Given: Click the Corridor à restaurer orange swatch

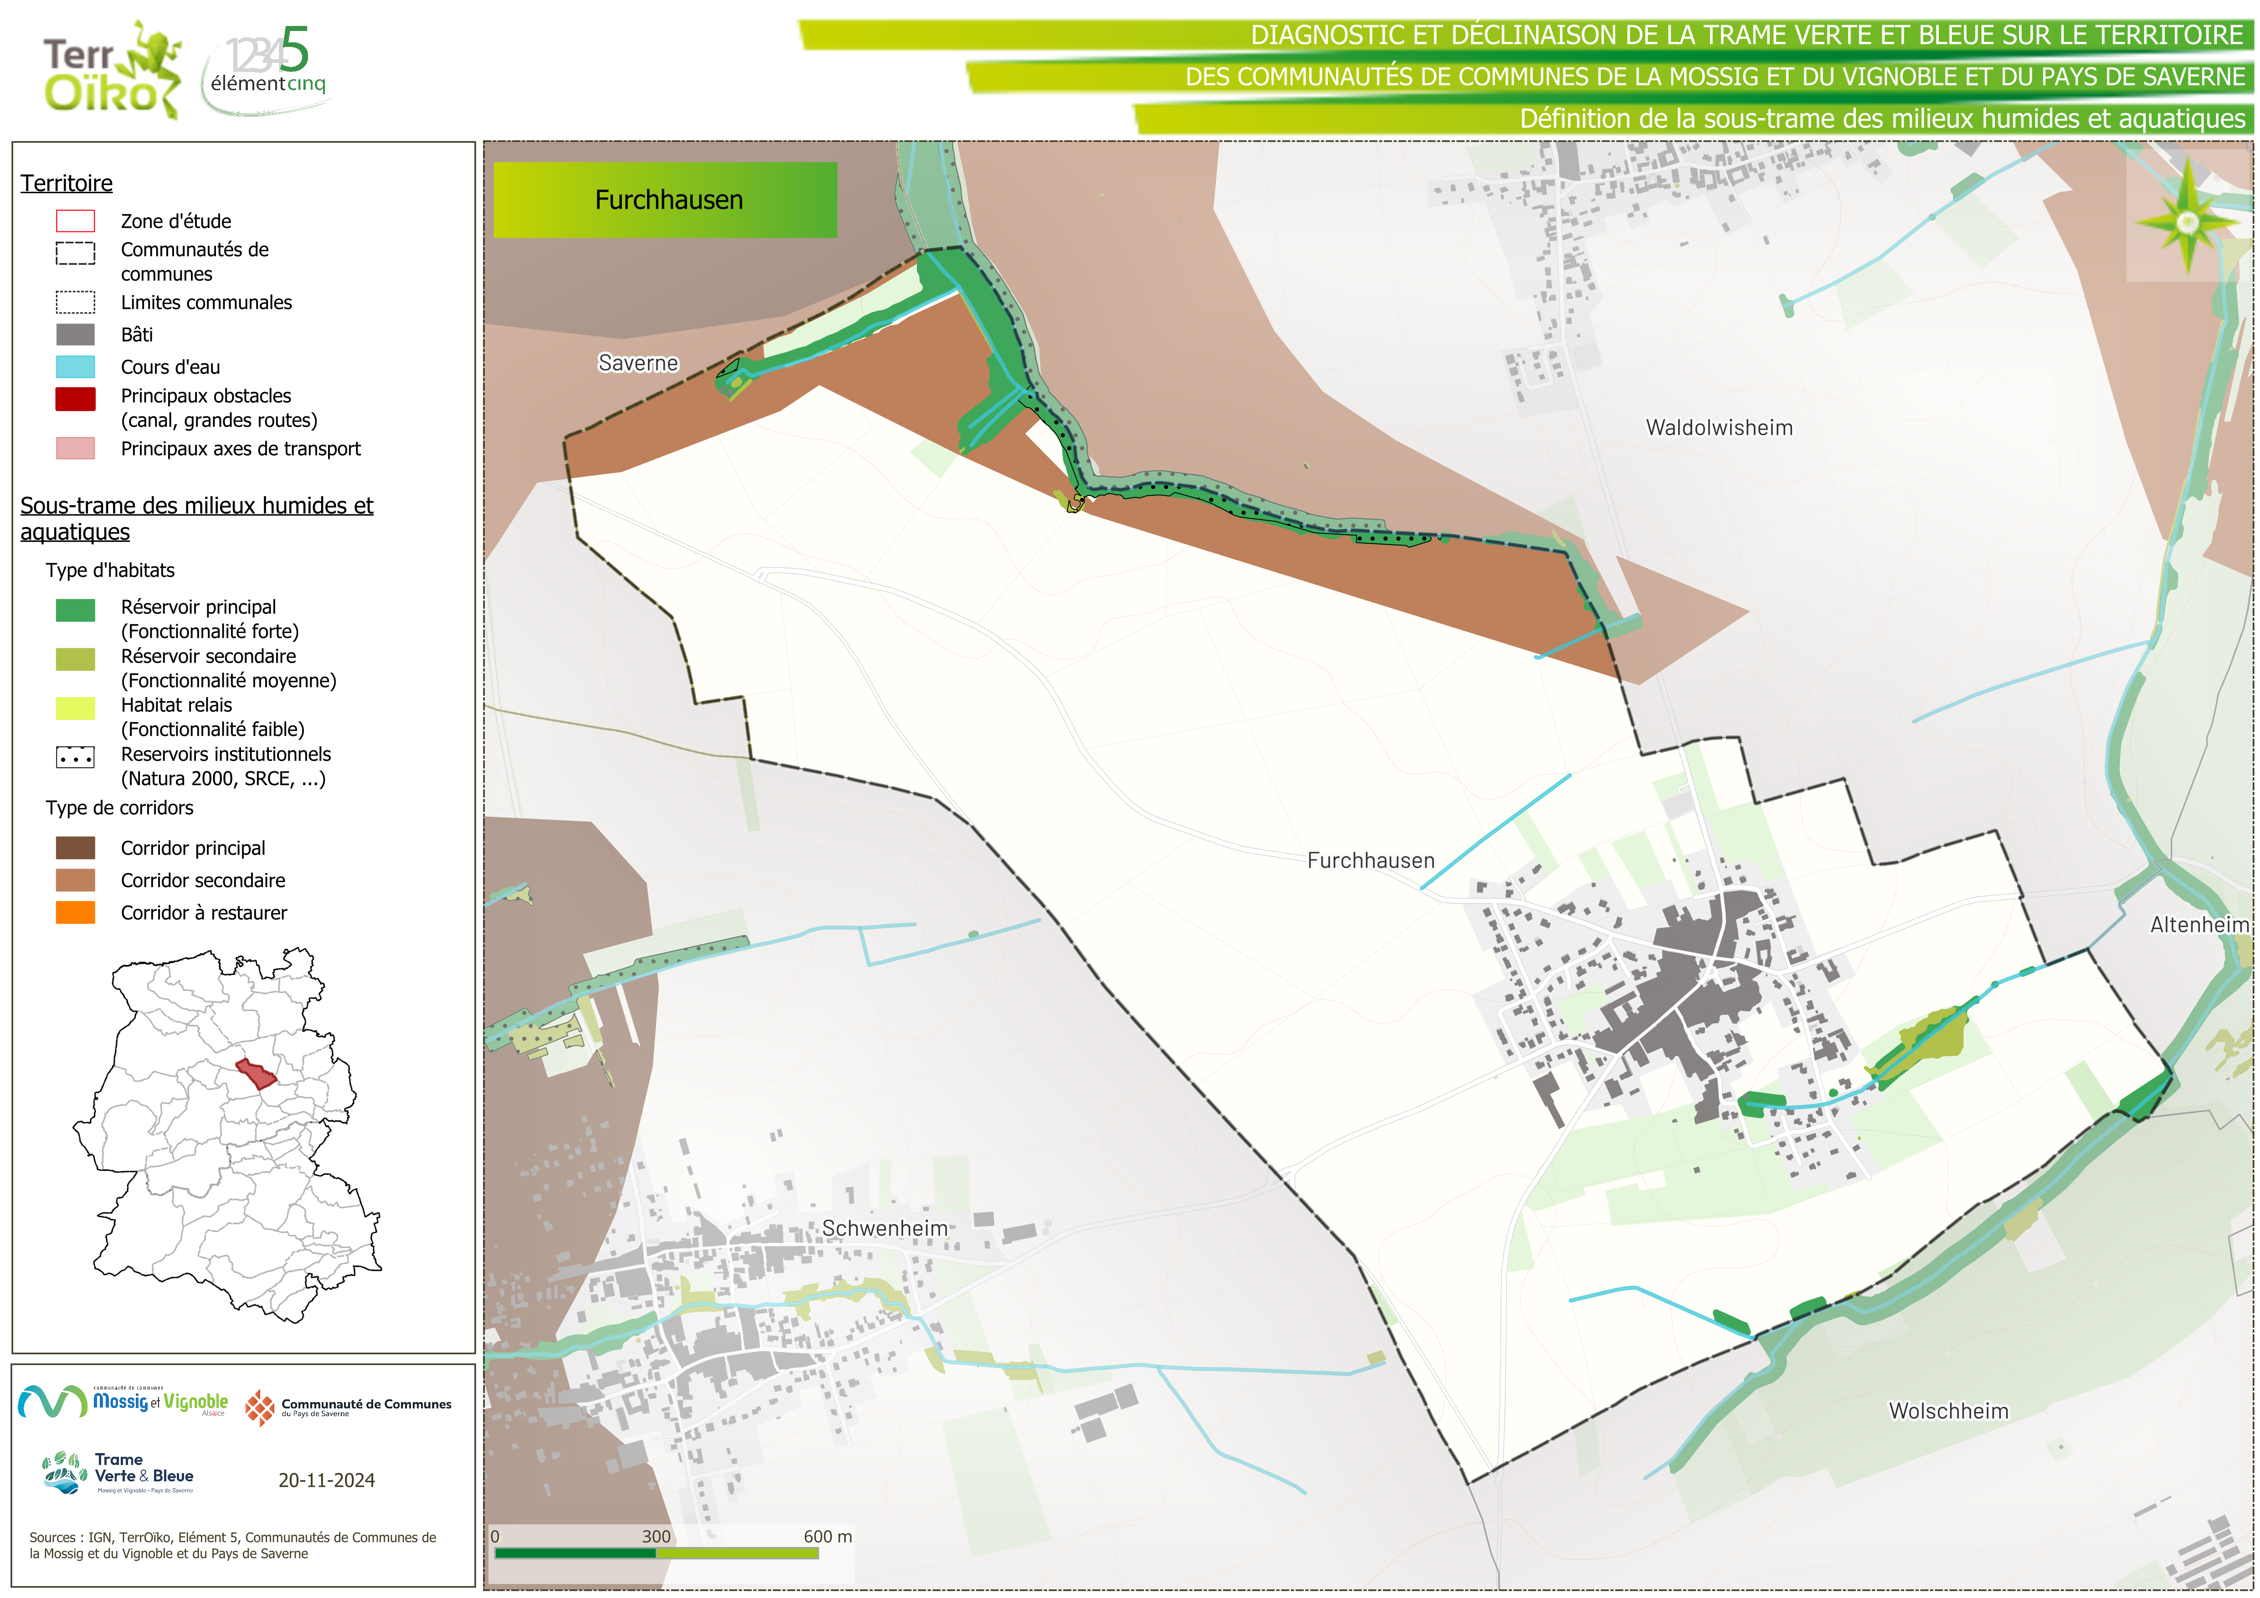Looking at the screenshot, I should [x=76, y=913].
